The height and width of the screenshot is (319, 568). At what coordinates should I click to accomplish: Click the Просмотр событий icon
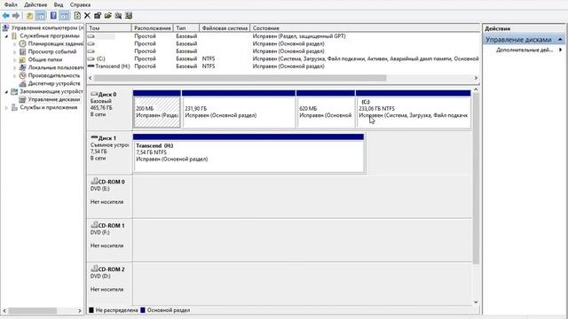[22, 51]
